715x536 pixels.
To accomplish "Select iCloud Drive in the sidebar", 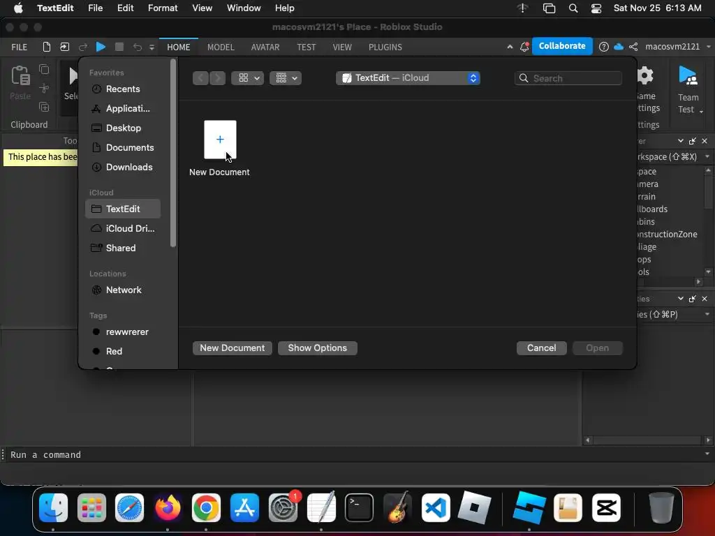I will coord(123,228).
